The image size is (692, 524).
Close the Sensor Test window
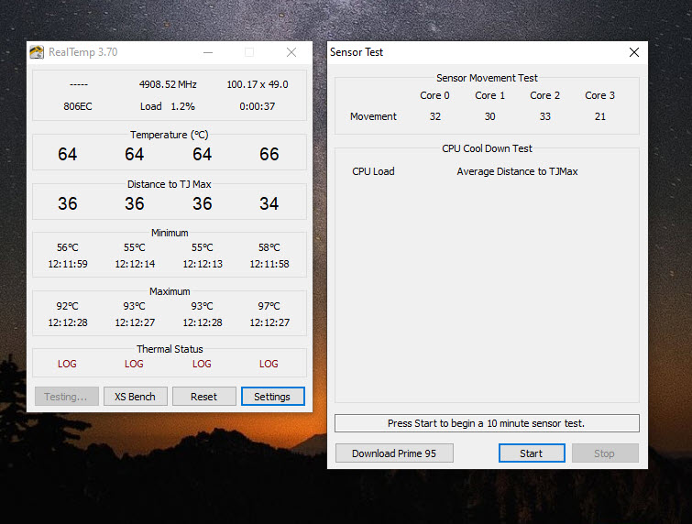634,52
